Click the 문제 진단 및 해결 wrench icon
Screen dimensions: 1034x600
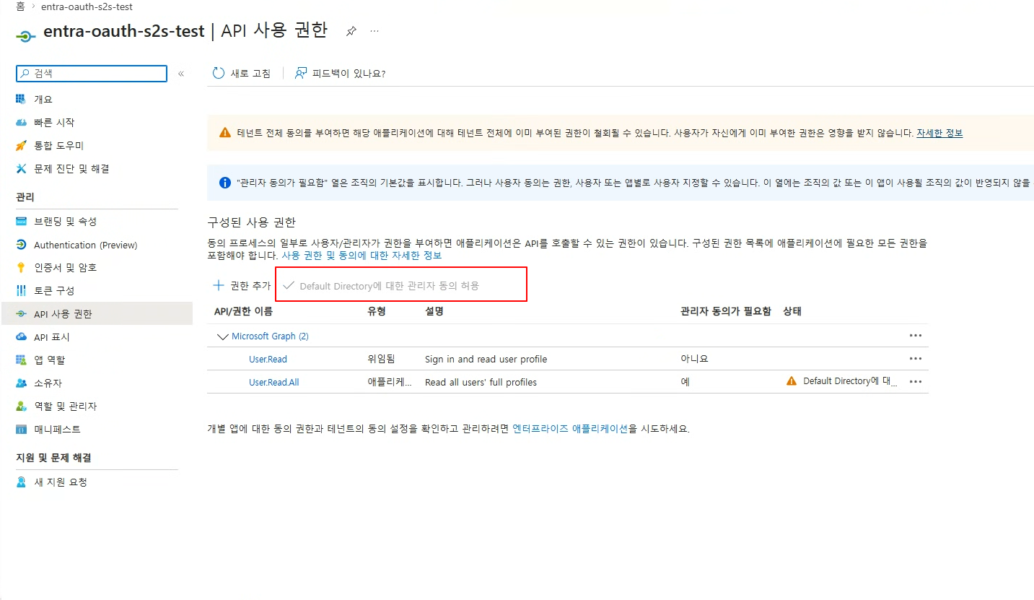[x=21, y=168]
